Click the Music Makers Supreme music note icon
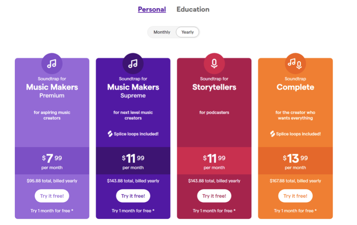Image resolution: width=357 pixels, height=225 pixels. [133, 64]
